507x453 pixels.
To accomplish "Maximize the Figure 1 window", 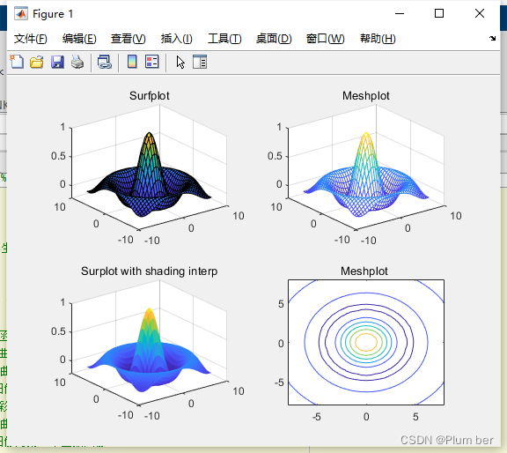I will click(x=439, y=13).
